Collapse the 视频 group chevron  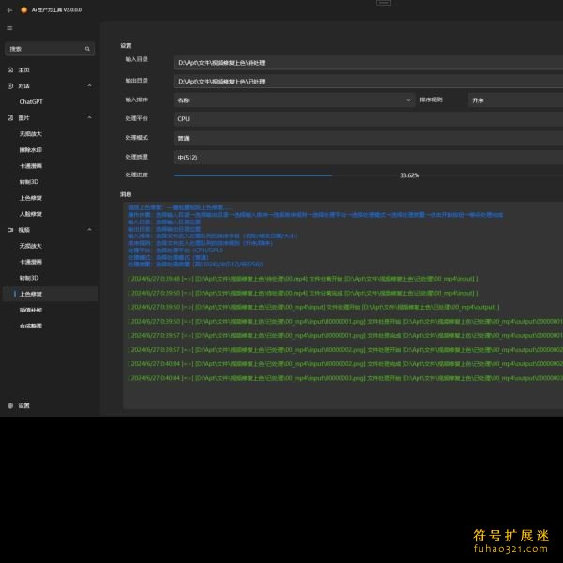pyautogui.click(x=89, y=230)
